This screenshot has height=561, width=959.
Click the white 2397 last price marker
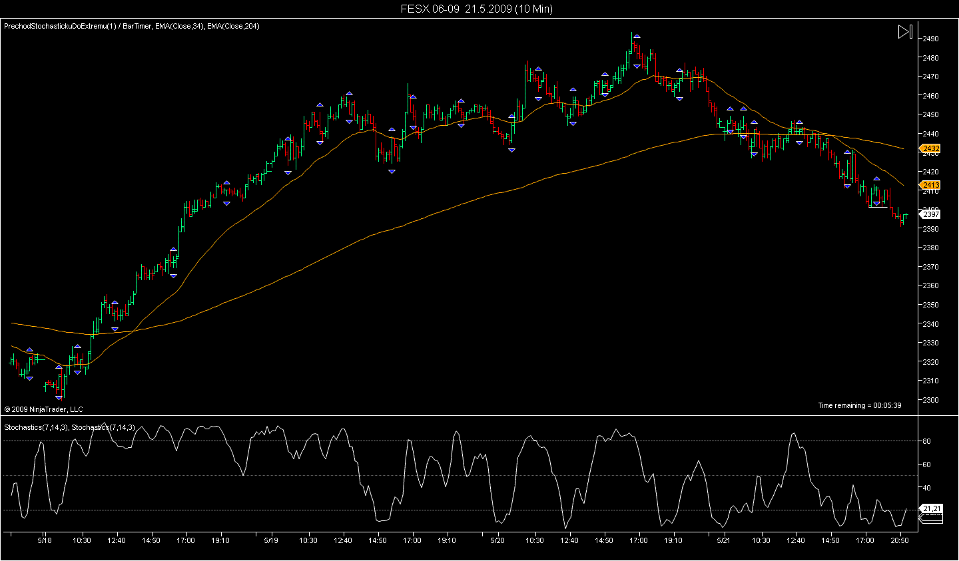(x=930, y=214)
